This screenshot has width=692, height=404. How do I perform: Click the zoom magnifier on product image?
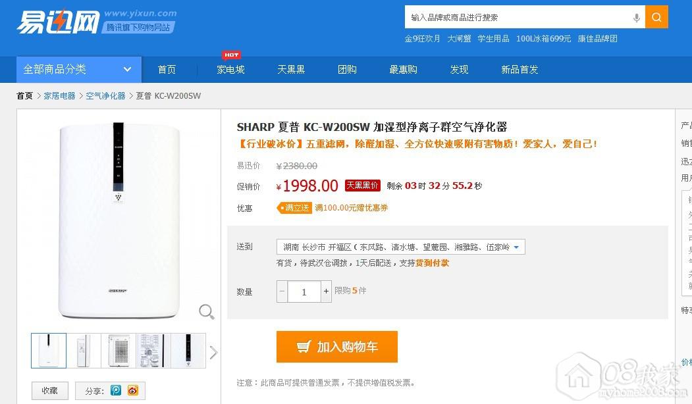207,311
